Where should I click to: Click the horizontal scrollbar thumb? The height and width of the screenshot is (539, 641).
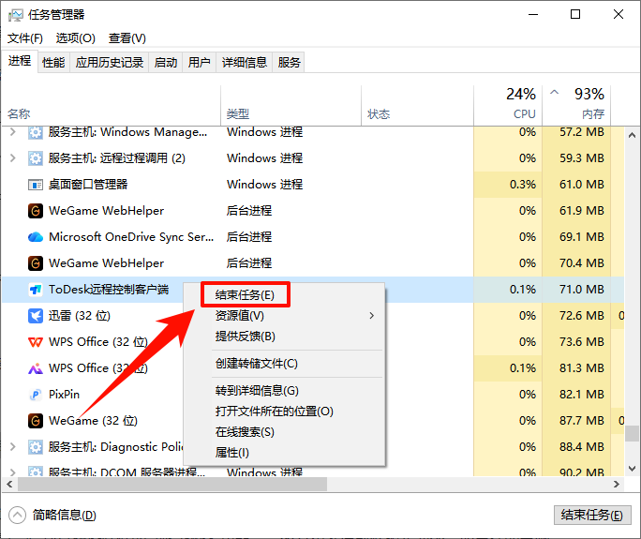[x=172, y=485]
